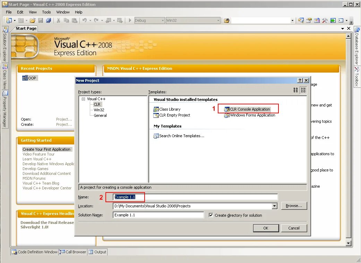Open the Location path dropdown arrow
The image size is (361, 263).
click(274, 206)
